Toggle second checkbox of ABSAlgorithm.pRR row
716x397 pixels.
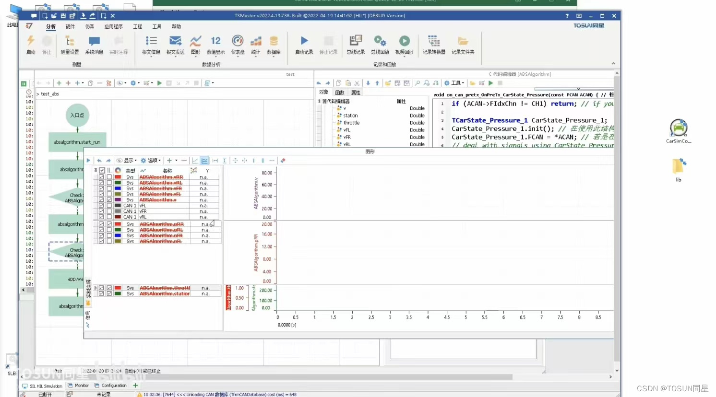click(x=109, y=224)
